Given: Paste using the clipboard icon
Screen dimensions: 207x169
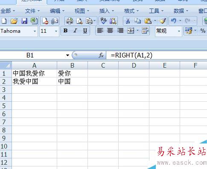Looking at the screenshot, I should (x=148, y=21).
